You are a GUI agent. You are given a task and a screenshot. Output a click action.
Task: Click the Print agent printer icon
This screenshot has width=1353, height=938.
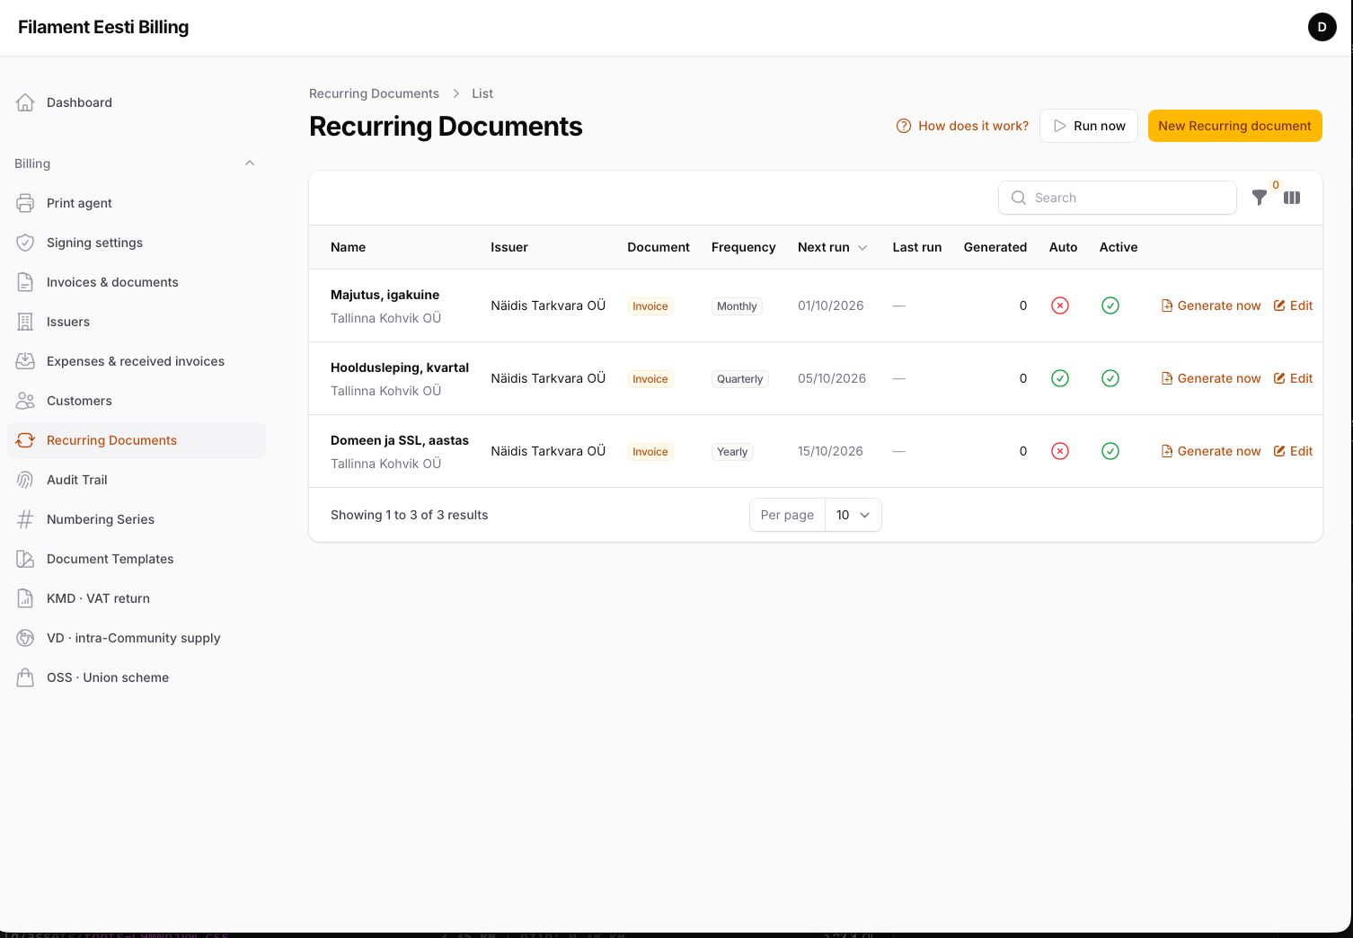[25, 203]
